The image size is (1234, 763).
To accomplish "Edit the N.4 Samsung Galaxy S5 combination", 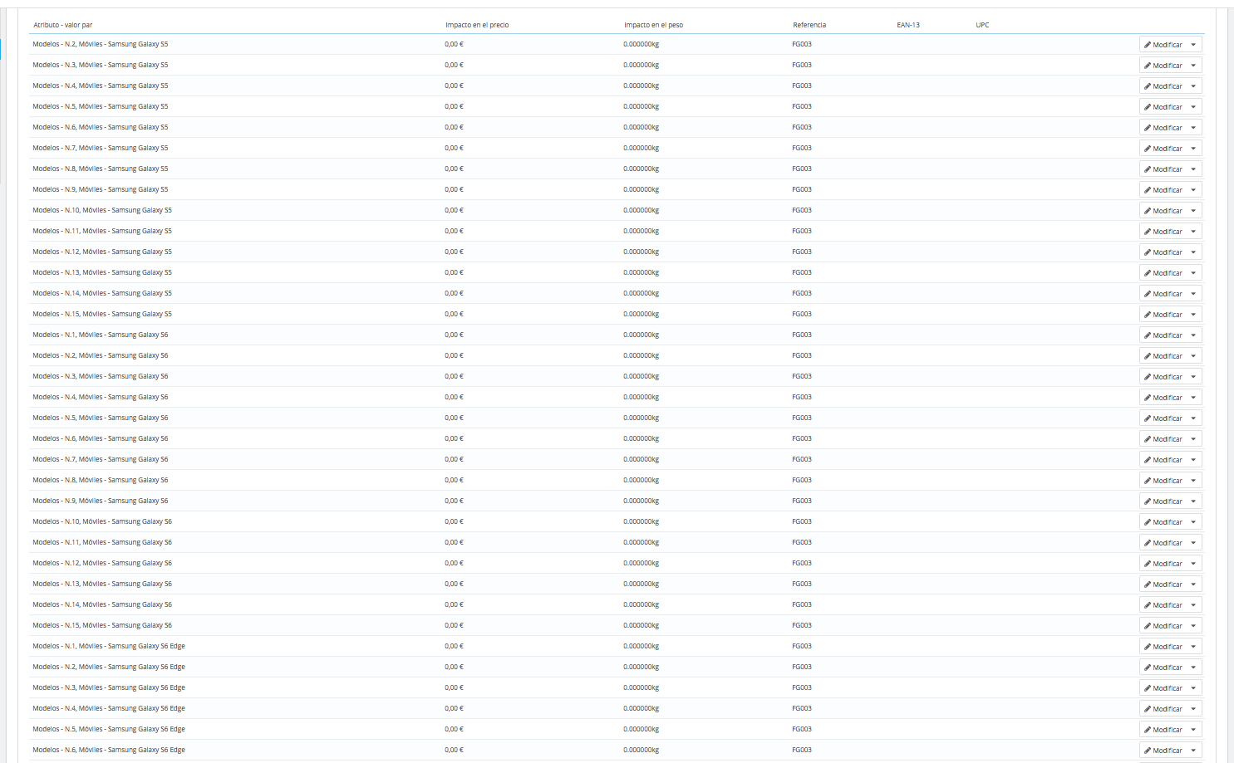I will point(1163,86).
